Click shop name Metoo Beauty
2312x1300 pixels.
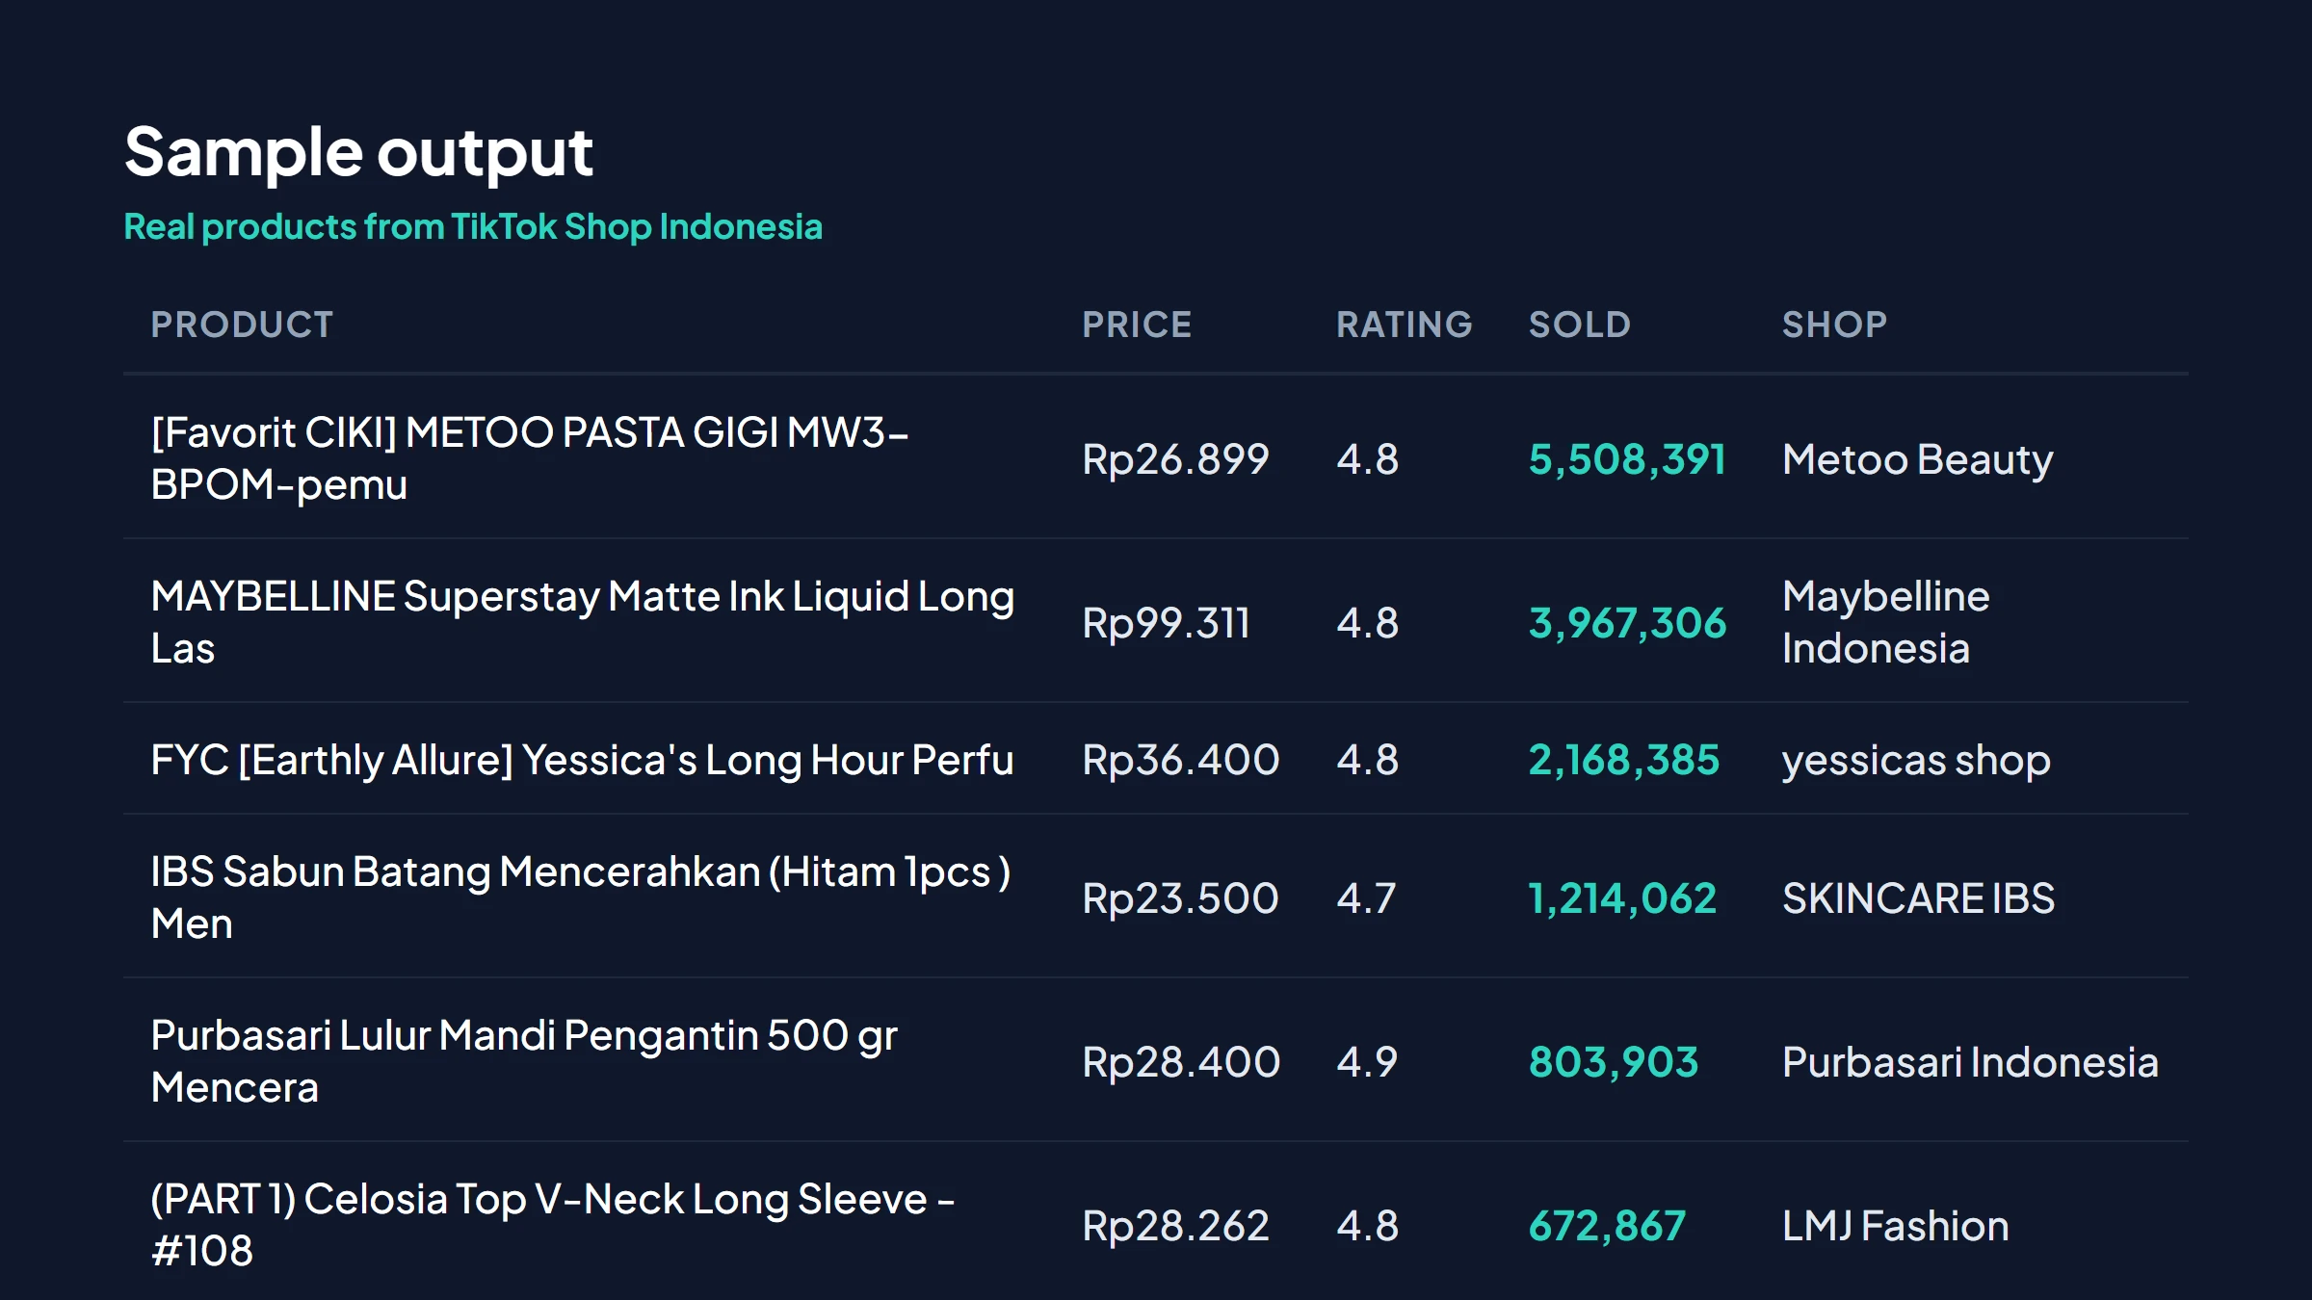coord(1917,459)
